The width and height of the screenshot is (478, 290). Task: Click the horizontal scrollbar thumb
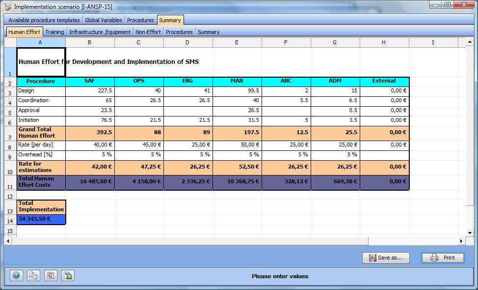point(190,241)
